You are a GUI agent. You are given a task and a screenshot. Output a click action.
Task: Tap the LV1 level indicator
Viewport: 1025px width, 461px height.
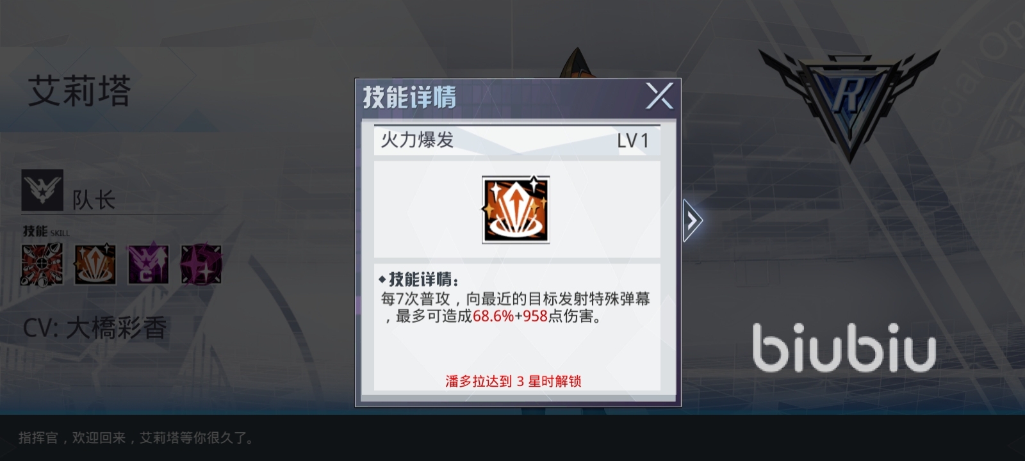633,141
